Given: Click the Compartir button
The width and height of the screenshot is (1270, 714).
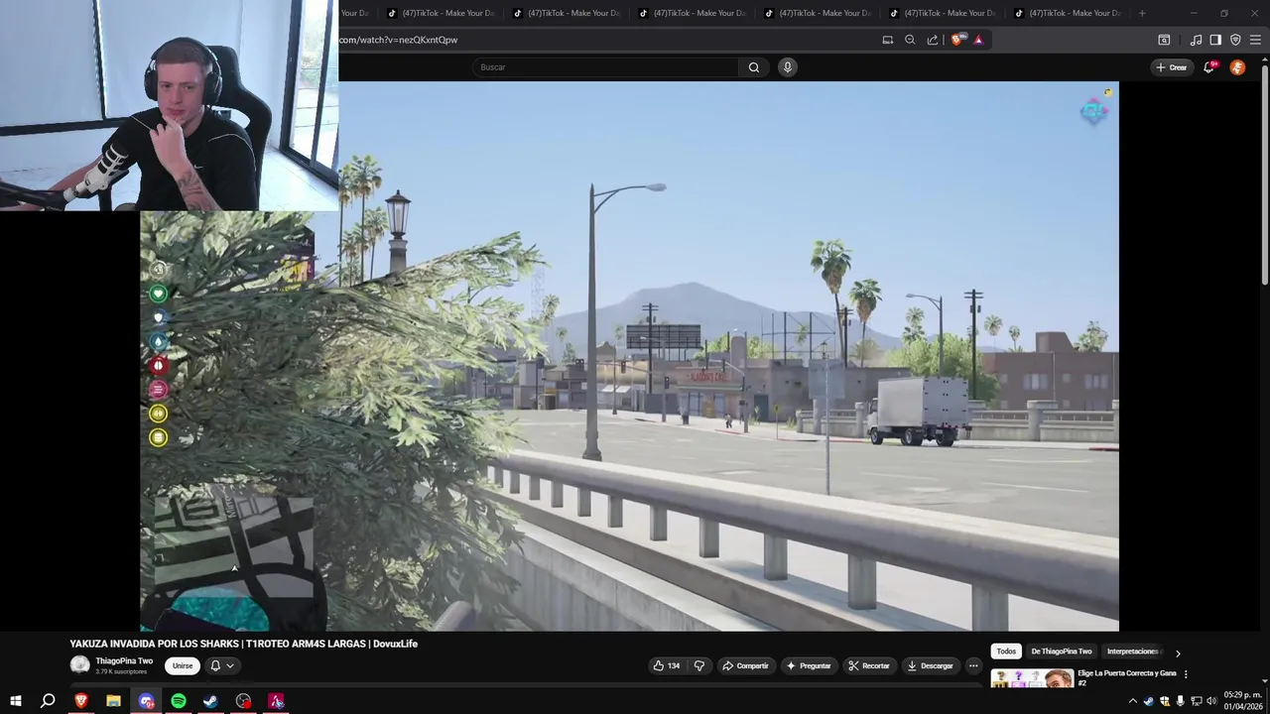Looking at the screenshot, I should 745,665.
